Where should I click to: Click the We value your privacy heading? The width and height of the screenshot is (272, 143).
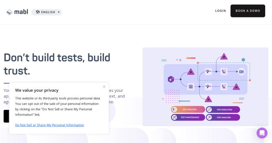point(37,90)
